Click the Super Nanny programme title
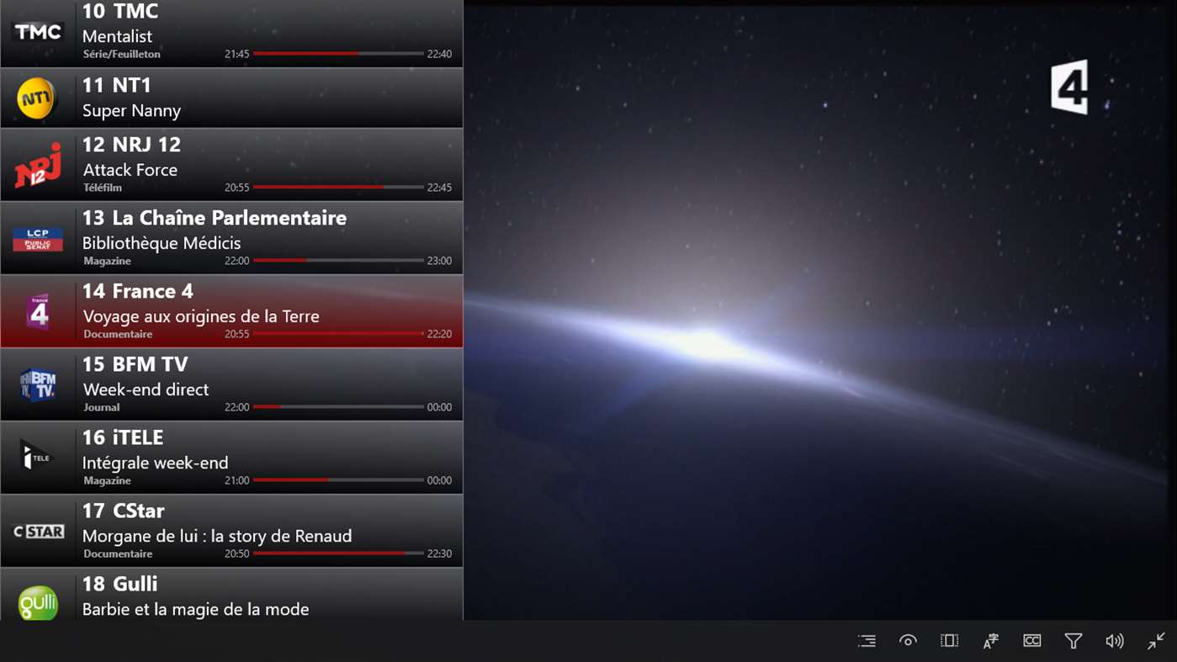 131,110
